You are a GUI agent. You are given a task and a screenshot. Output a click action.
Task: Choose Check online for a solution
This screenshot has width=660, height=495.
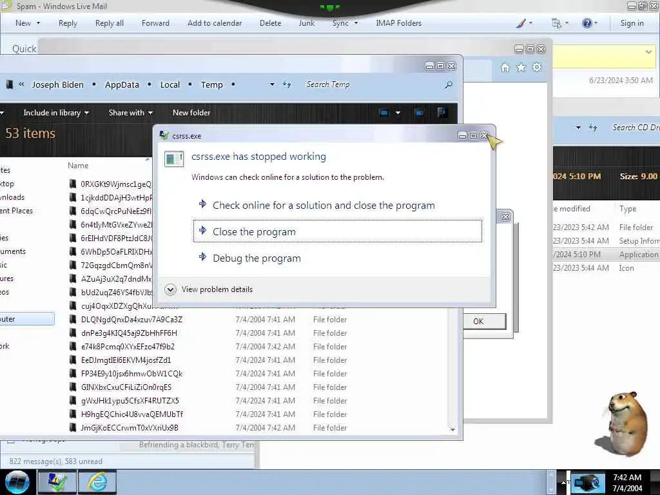pyautogui.click(x=324, y=206)
